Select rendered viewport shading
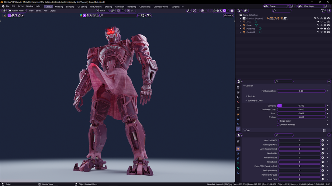The image size is (332, 186). pyautogui.click(x=224, y=11)
